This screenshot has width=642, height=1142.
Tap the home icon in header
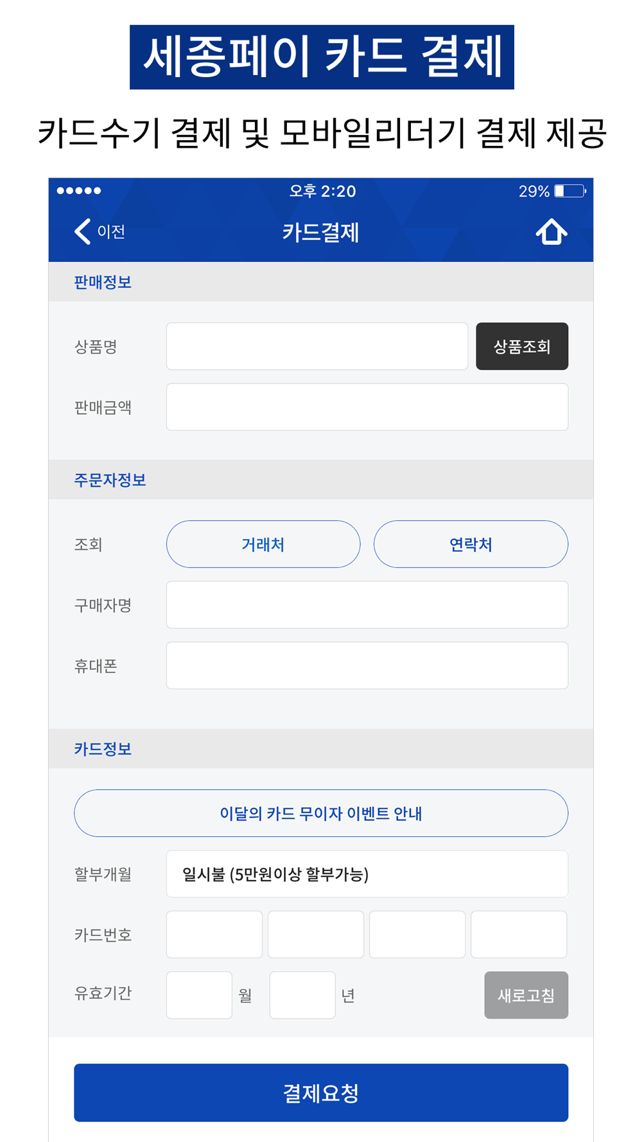551,232
